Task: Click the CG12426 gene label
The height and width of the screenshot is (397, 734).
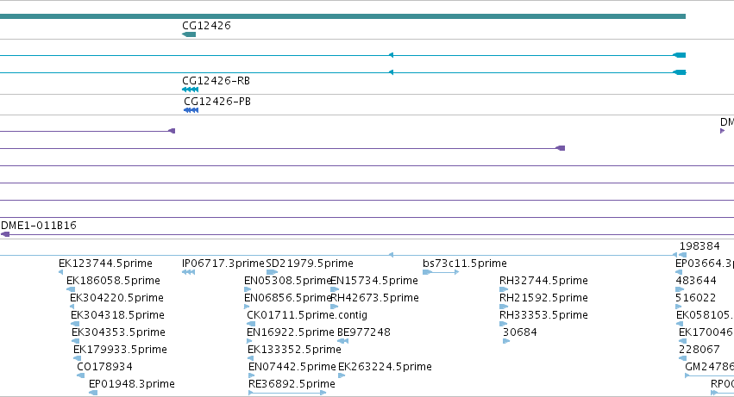Action: click(206, 26)
